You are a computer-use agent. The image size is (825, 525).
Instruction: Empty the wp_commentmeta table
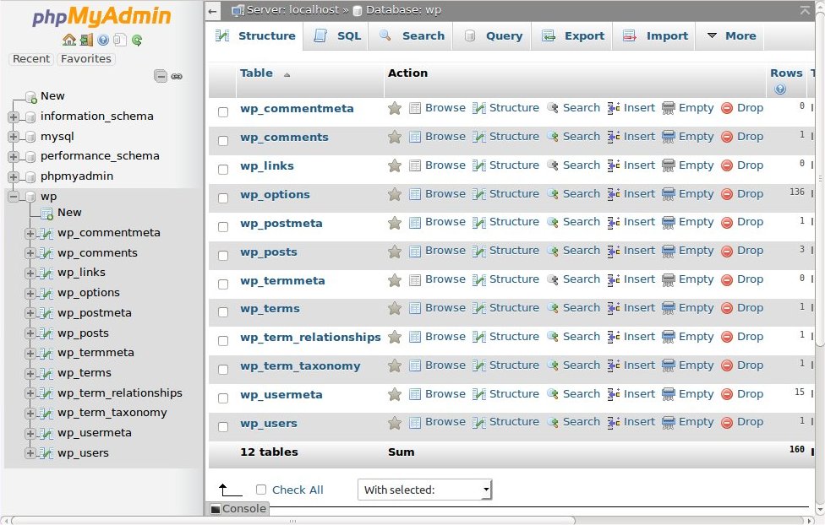[696, 108]
